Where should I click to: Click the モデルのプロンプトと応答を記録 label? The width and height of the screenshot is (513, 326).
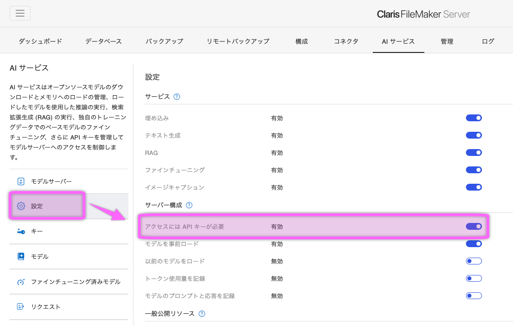pos(190,296)
